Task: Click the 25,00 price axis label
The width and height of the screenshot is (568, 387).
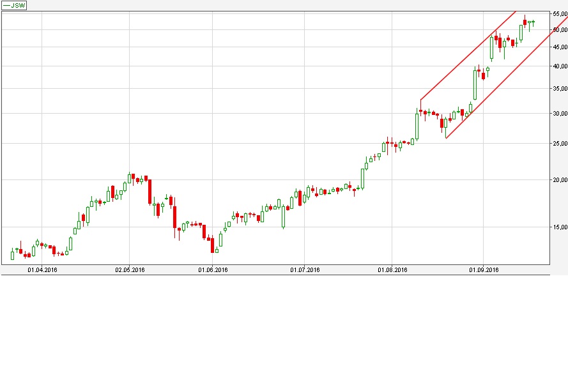Action: [560, 144]
